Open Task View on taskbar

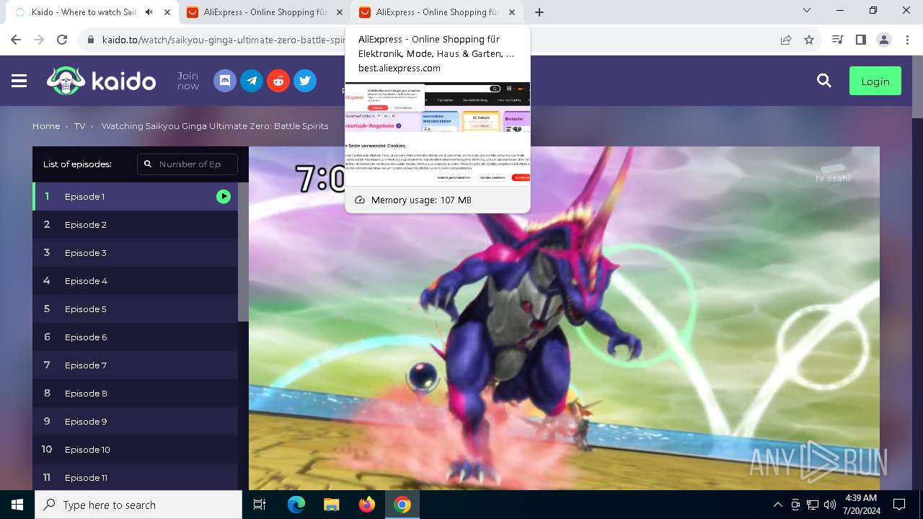[260, 505]
